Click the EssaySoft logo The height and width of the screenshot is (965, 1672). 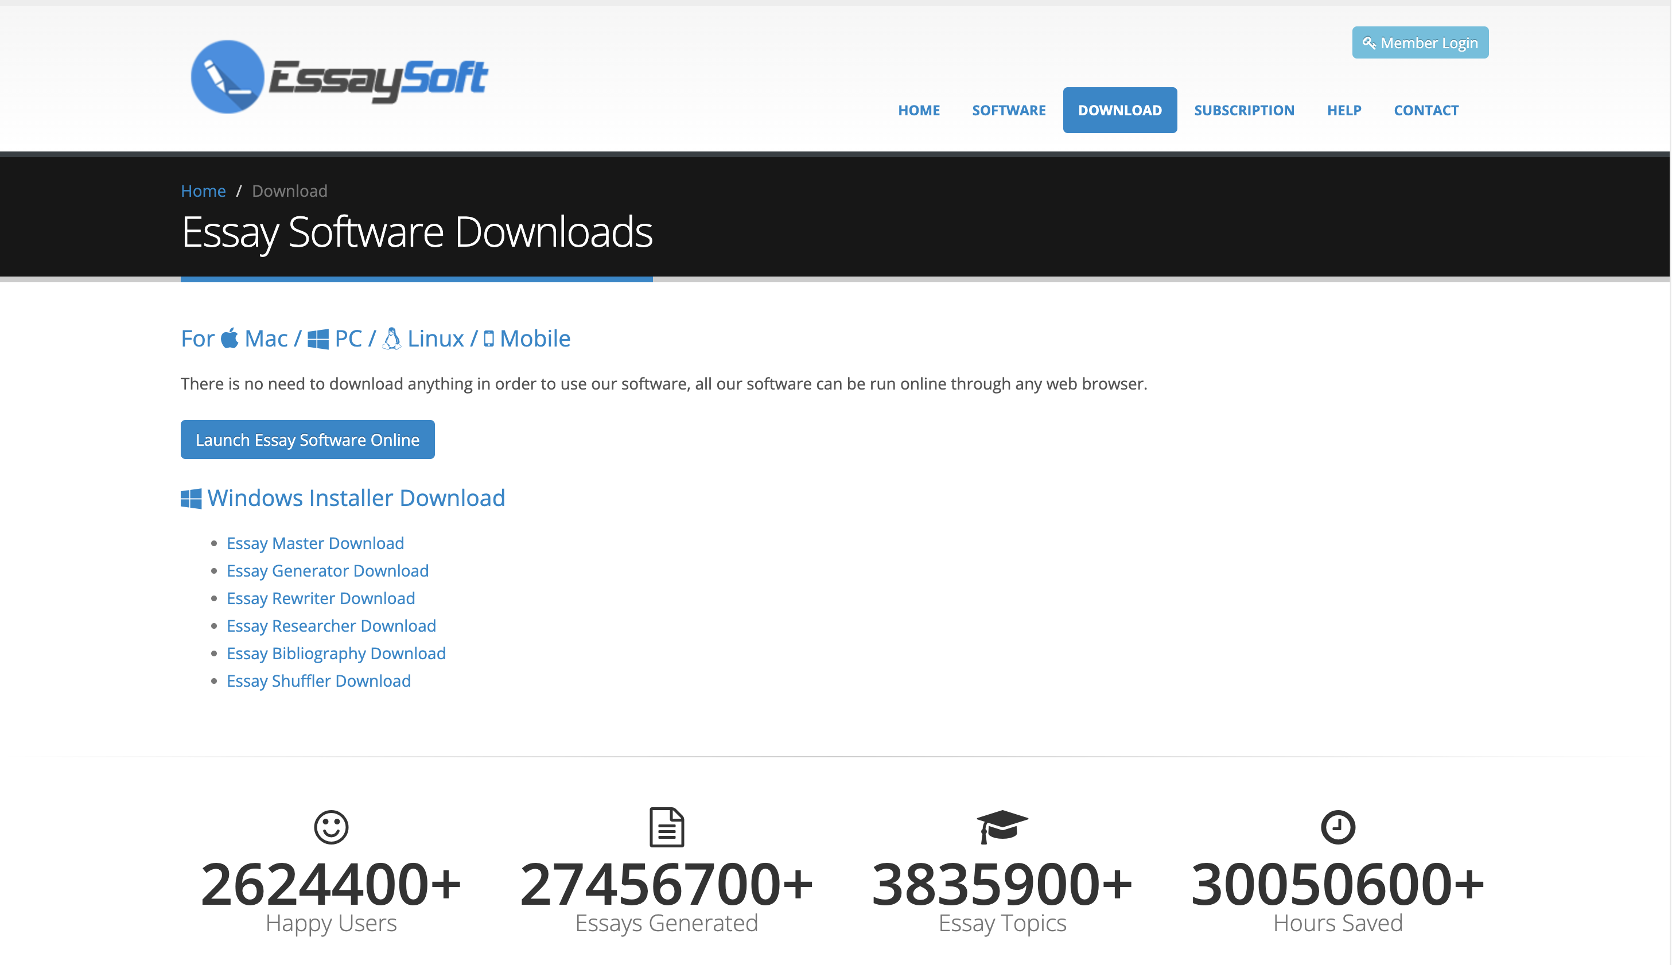339,77
